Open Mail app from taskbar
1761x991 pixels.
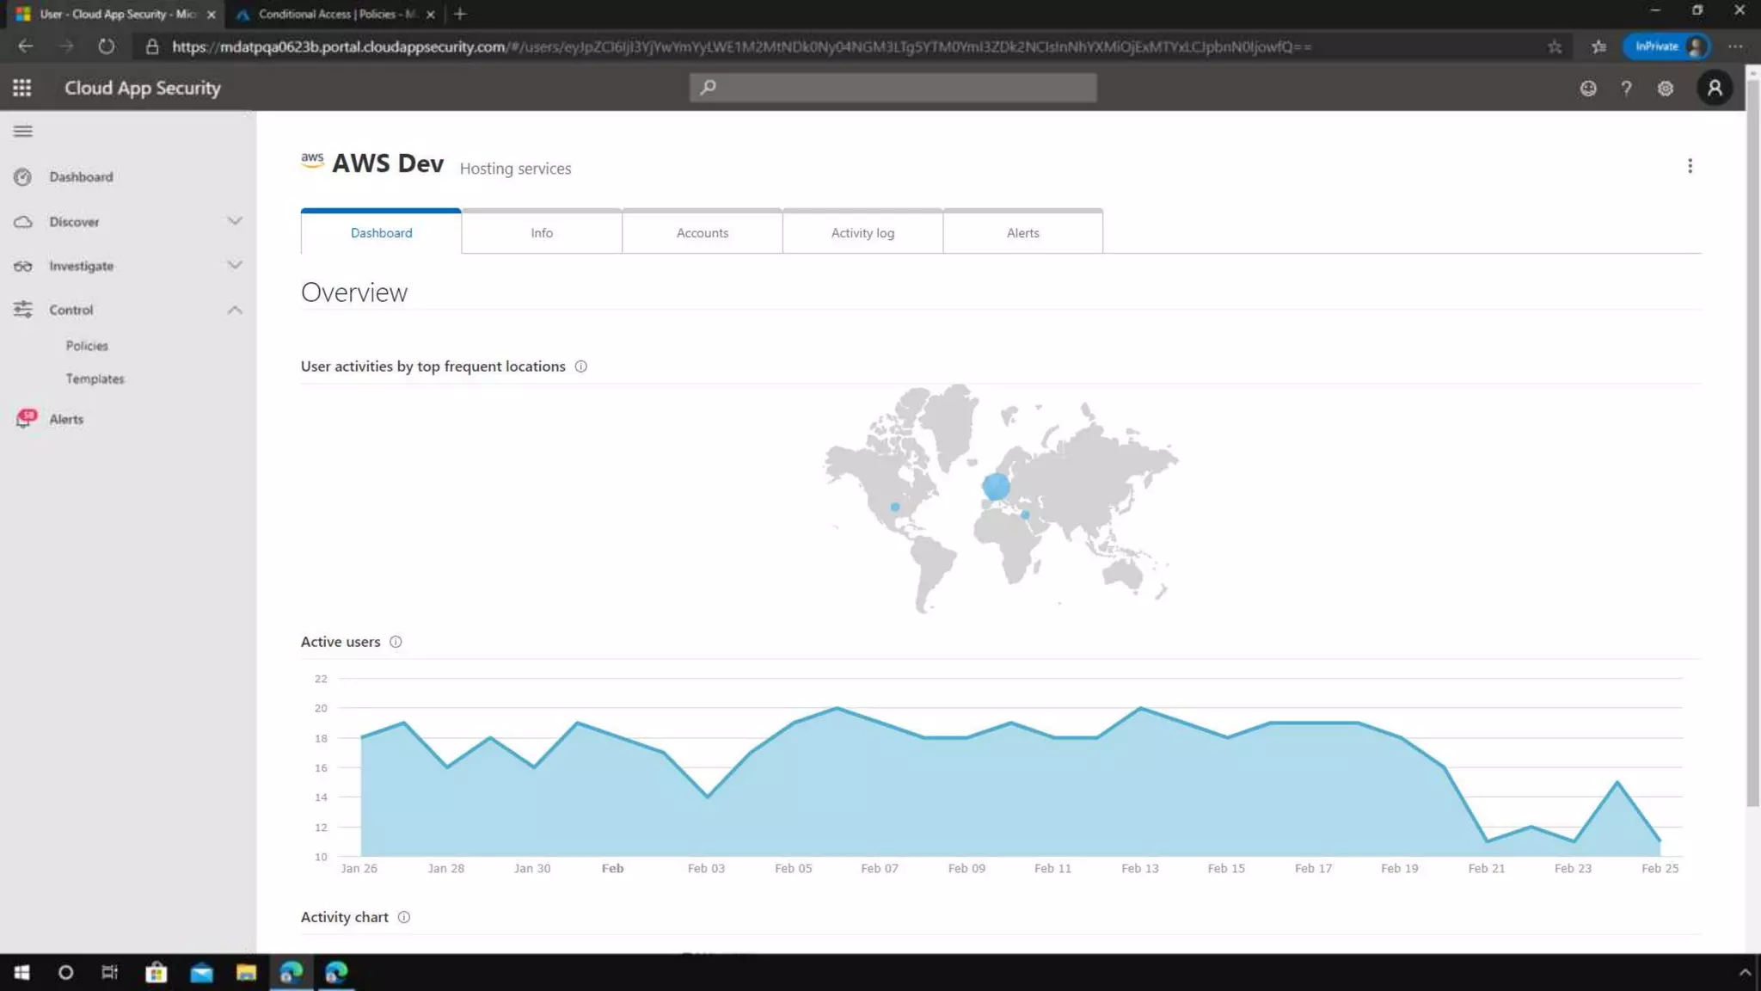pos(201,973)
